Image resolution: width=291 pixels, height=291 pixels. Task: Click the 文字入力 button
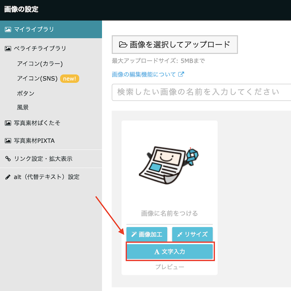(x=170, y=252)
